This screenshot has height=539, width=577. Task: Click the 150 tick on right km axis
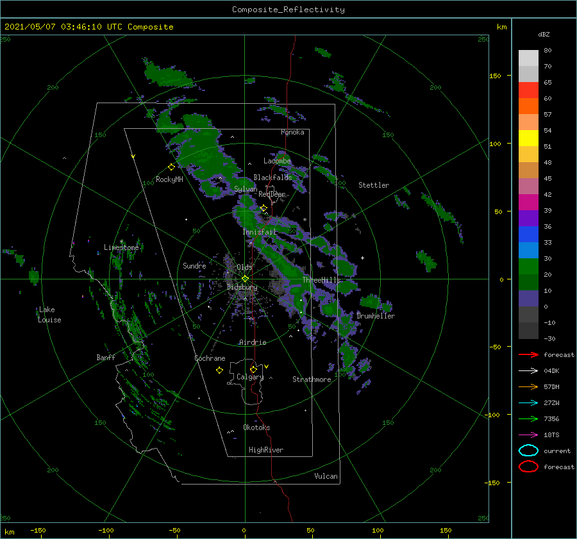click(496, 76)
